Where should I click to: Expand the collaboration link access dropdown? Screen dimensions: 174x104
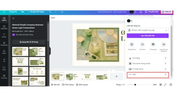pyautogui.click(x=148, y=30)
